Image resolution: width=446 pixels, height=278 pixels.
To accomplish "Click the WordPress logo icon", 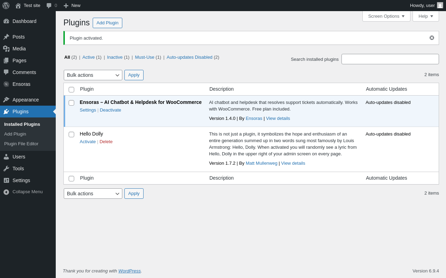I will pos(6,6).
